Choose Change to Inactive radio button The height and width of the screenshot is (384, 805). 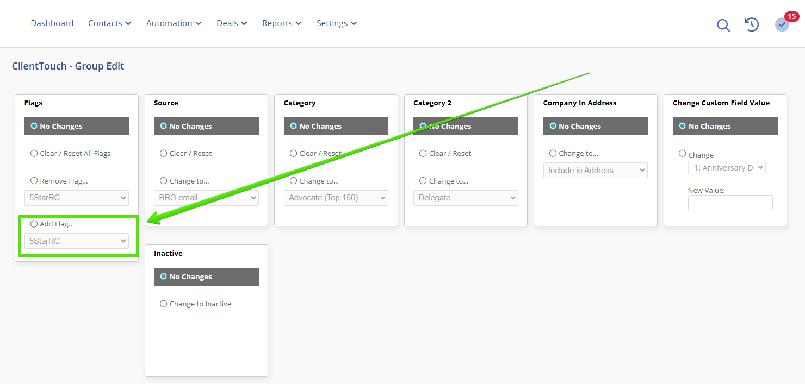coord(164,304)
